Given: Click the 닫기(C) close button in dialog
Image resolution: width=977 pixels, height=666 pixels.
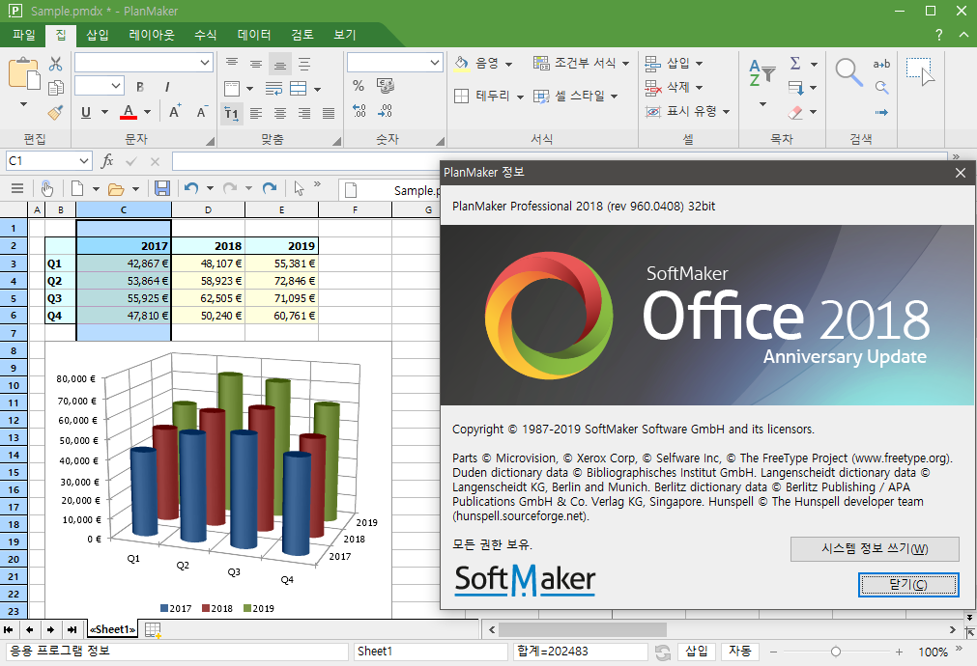Looking at the screenshot, I should pos(907,585).
